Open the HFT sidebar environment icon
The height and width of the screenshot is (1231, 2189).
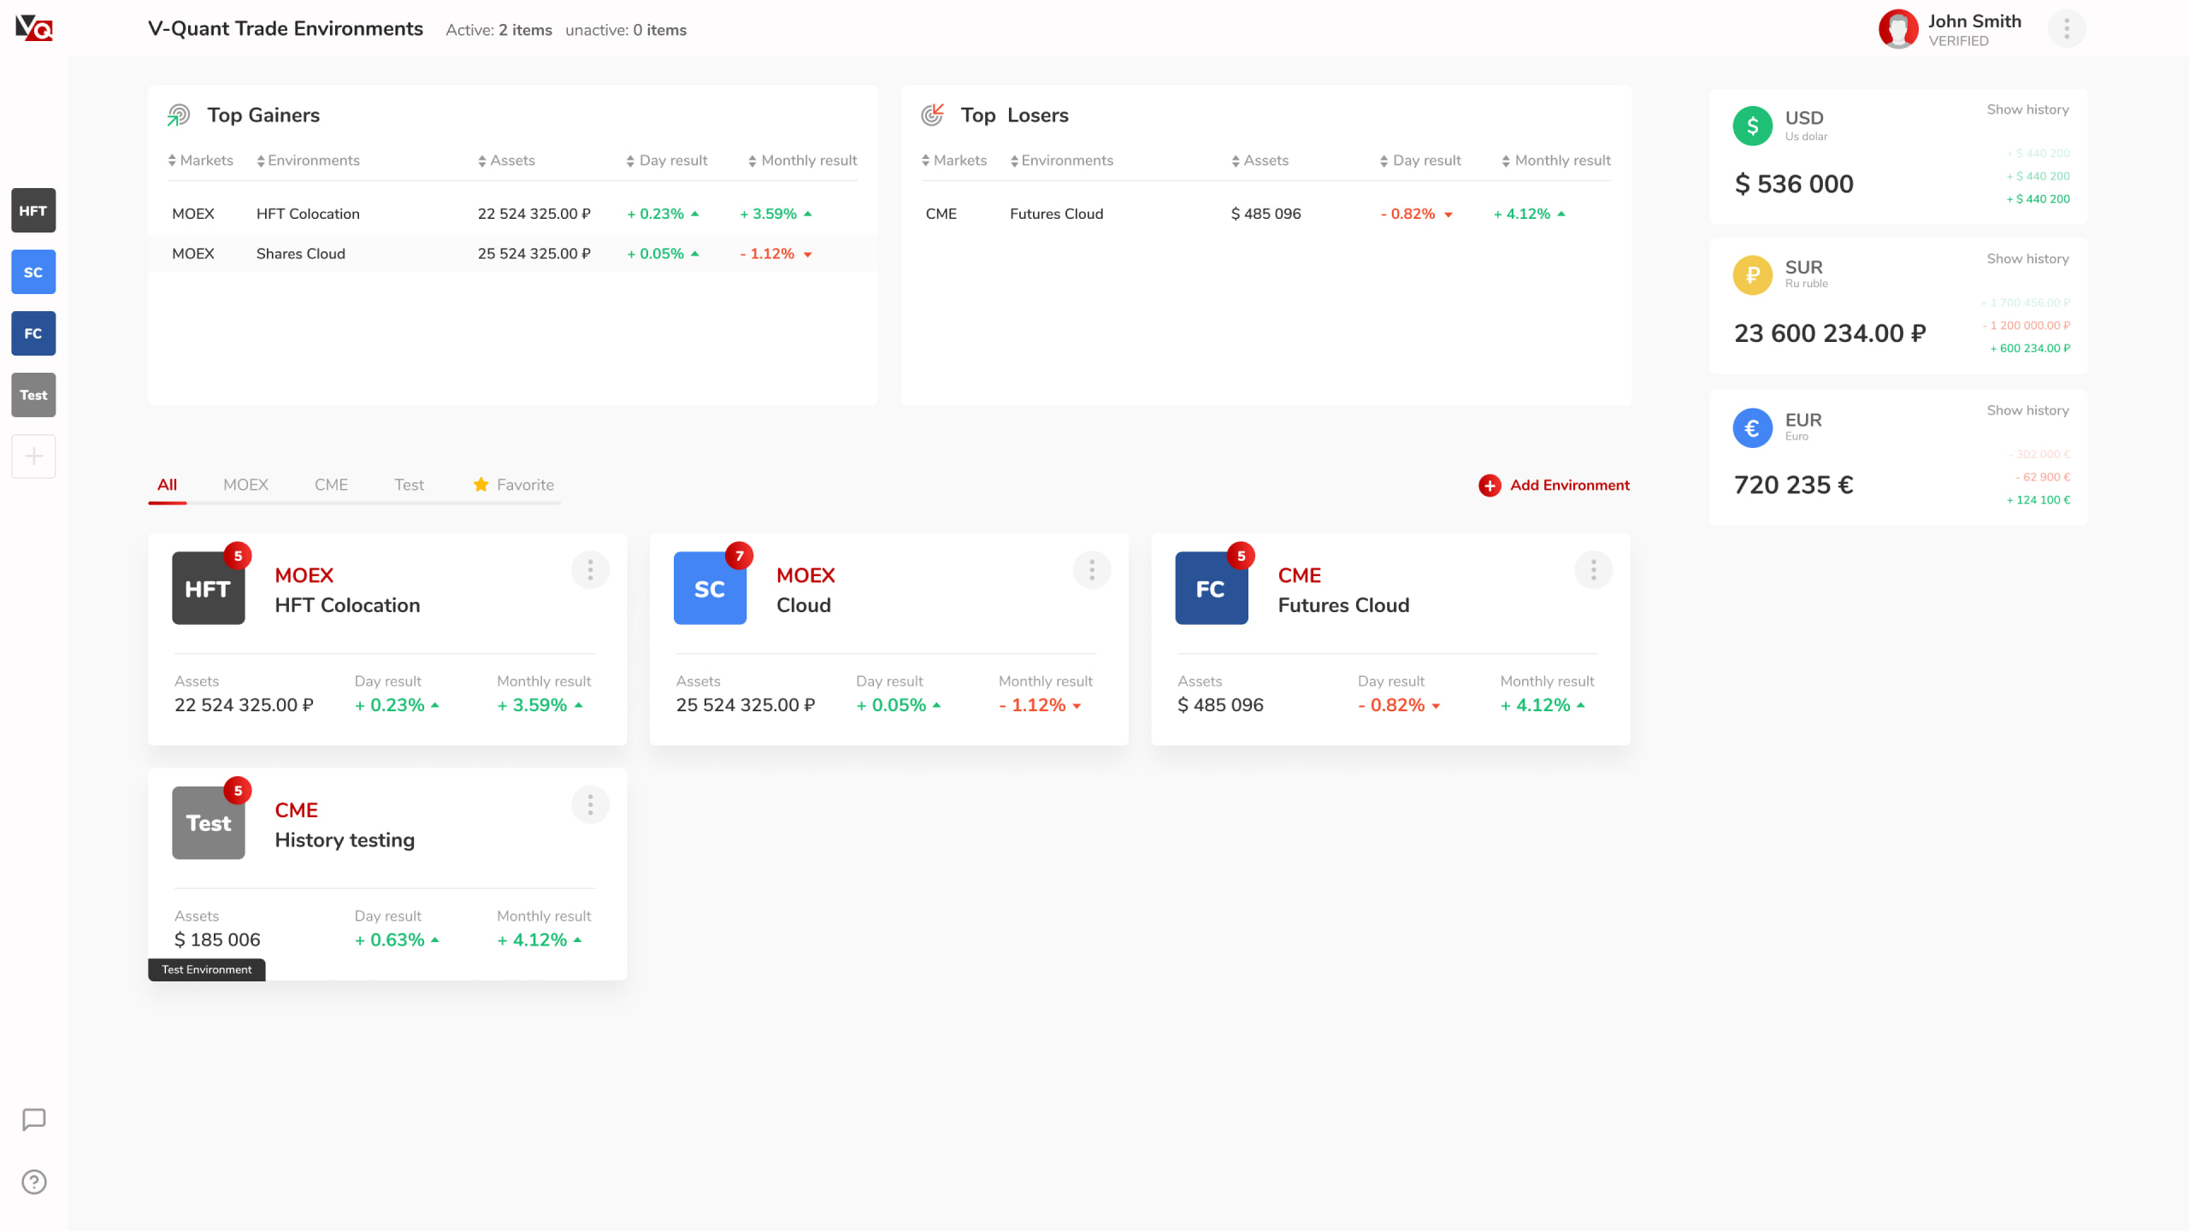(33, 210)
